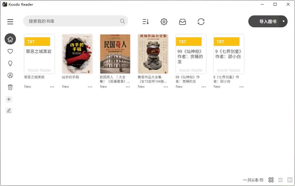
Task: Click the sync refresh icon
Action: [201, 22]
